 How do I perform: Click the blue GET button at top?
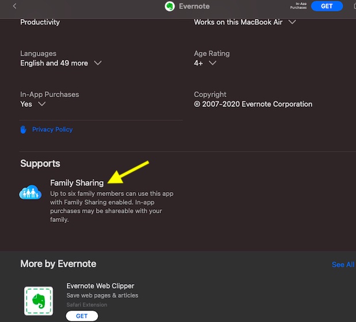(327, 6)
